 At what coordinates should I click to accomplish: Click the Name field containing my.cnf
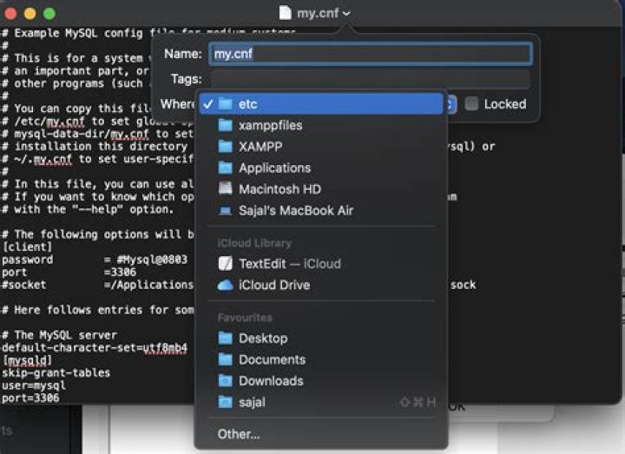pos(371,54)
